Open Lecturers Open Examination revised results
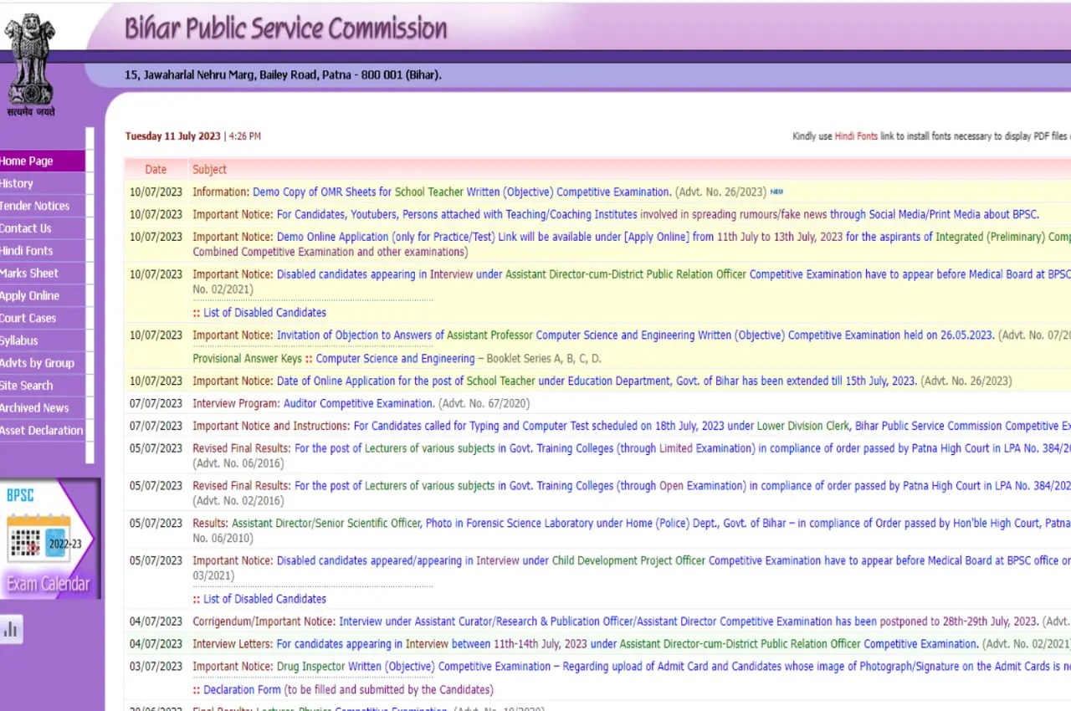Image resolution: width=1071 pixels, height=711 pixels. click(683, 486)
